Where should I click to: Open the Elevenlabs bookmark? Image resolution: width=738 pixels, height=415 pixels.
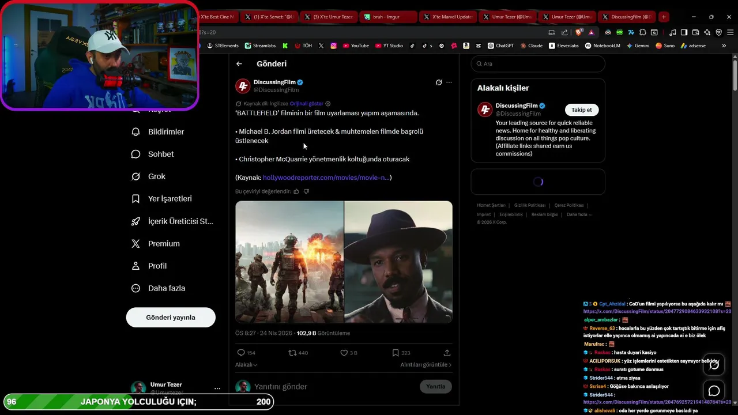point(564,46)
